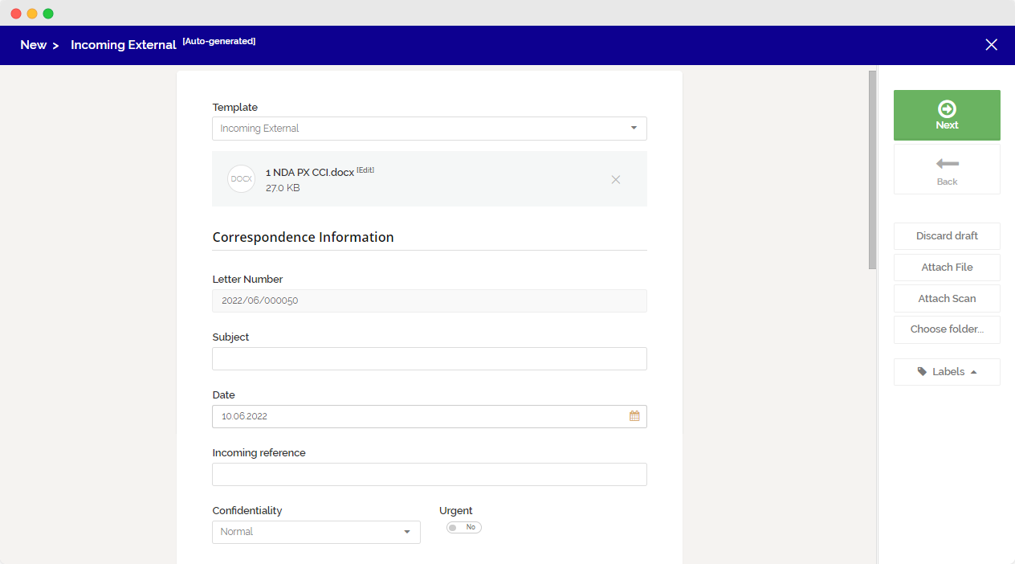
Task: Click the Back arrow button
Action: coord(947,170)
